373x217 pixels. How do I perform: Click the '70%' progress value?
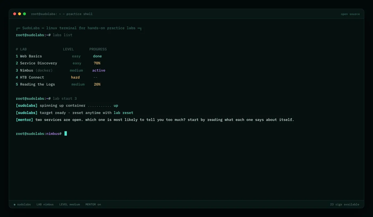tap(97, 63)
